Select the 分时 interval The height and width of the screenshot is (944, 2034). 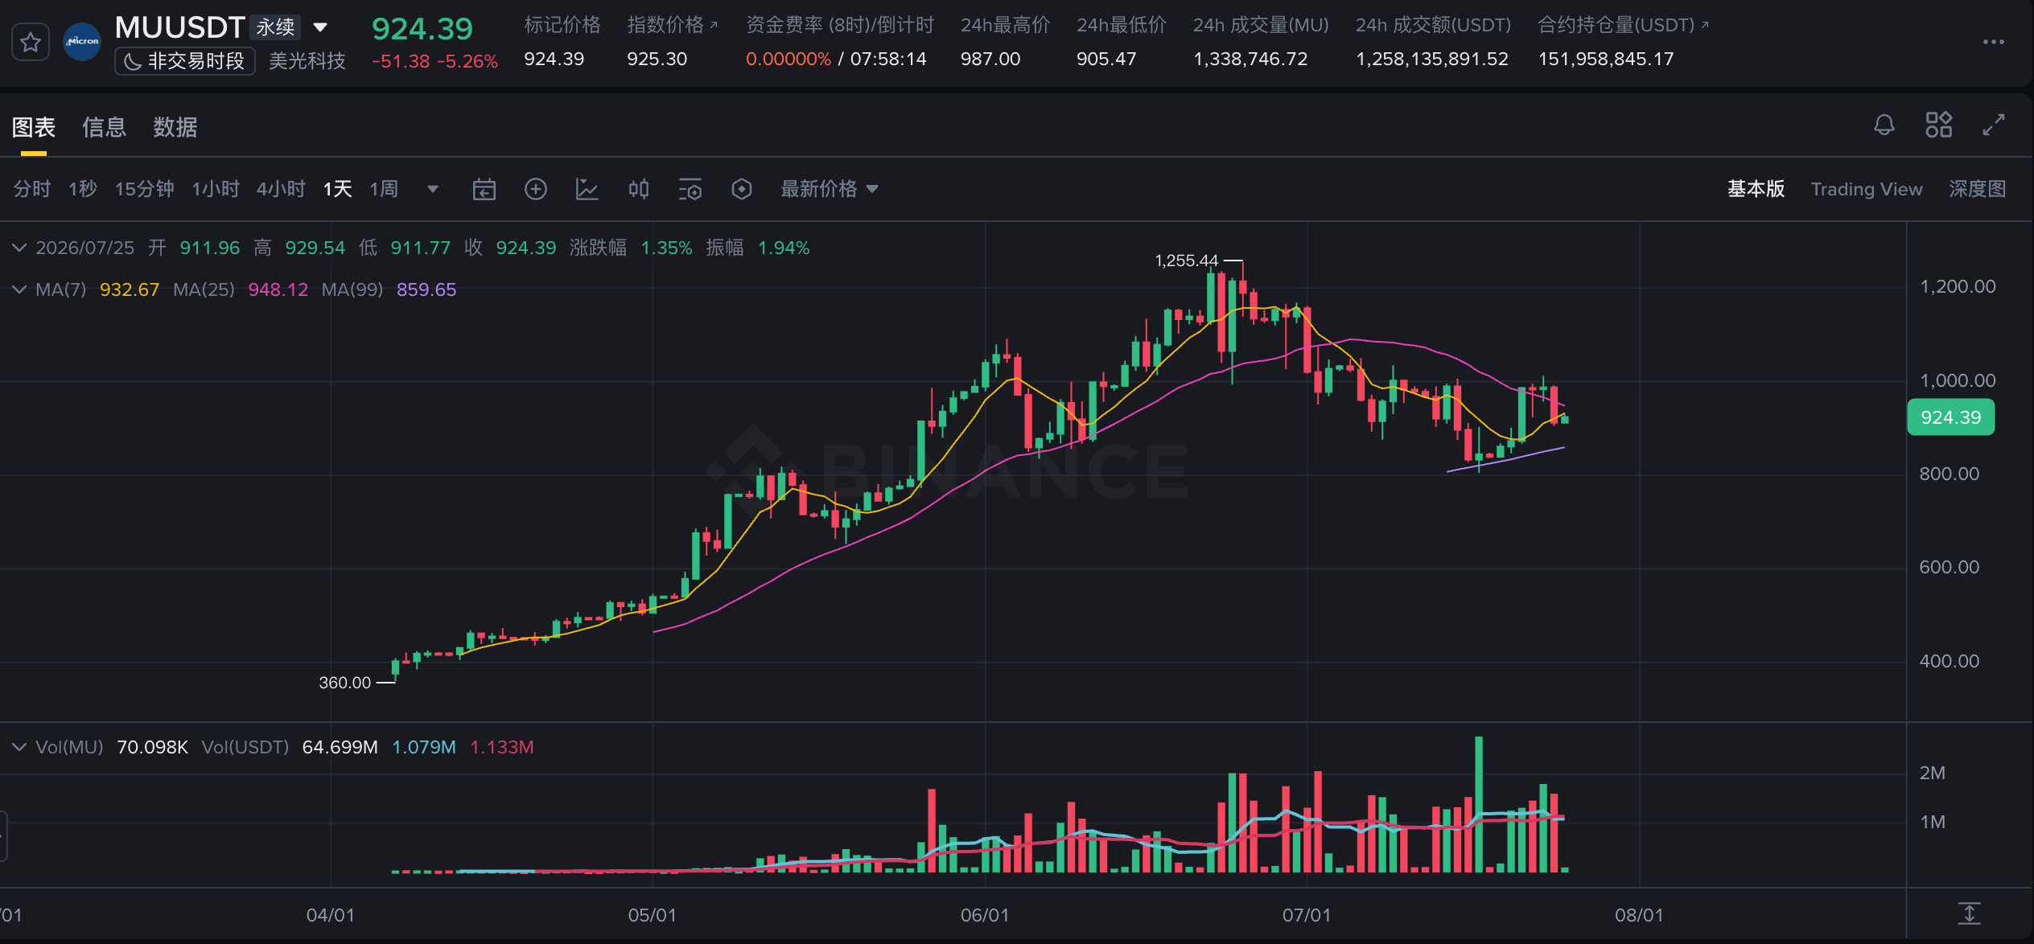[x=32, y=189]
